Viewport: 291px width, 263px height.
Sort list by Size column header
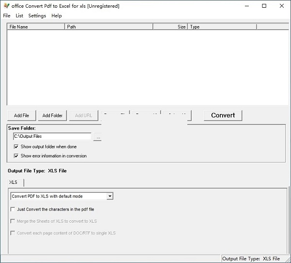170,27
